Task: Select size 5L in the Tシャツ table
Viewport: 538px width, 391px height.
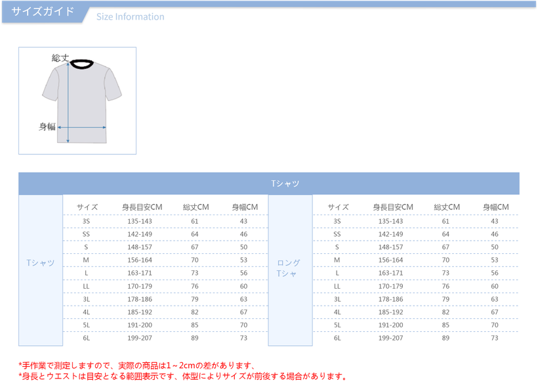Action: click(86, 325)
